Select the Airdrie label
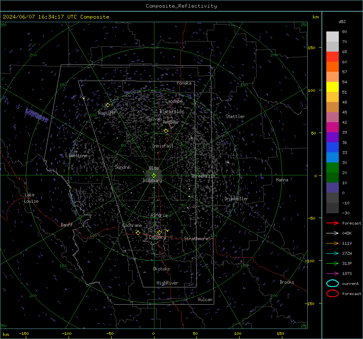363x339 pixels. [159, 215]
